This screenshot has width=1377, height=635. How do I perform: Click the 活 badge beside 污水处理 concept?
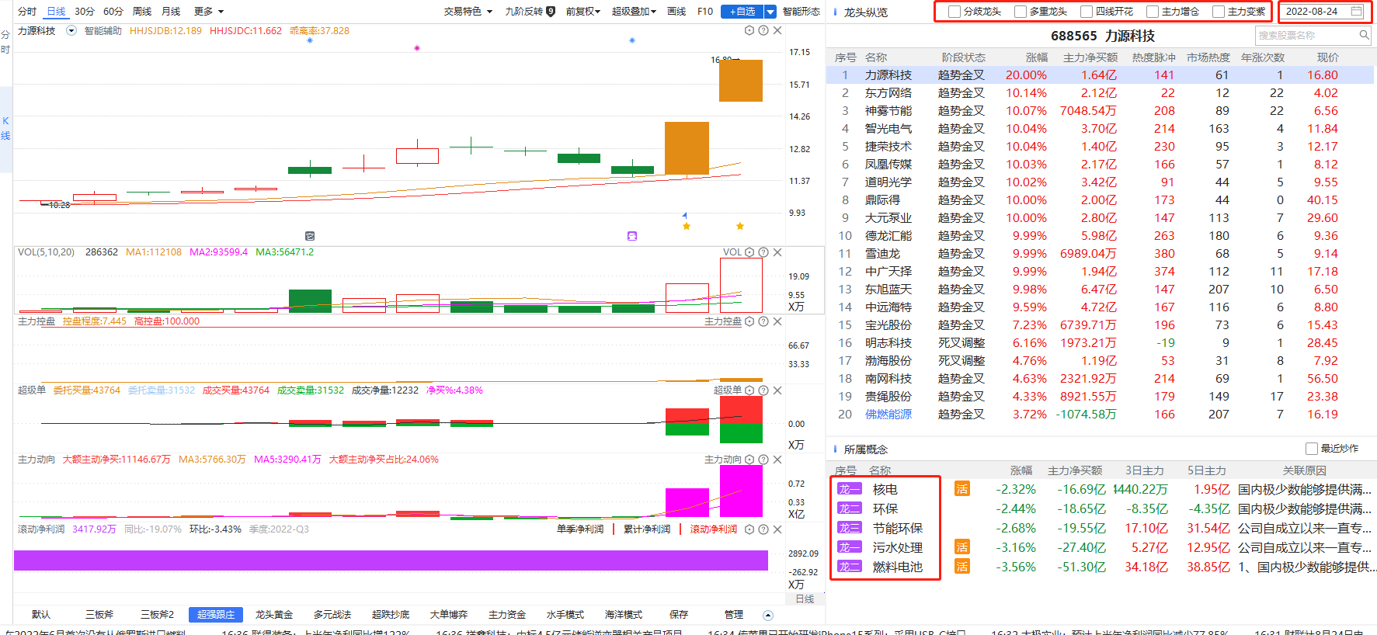962,547
